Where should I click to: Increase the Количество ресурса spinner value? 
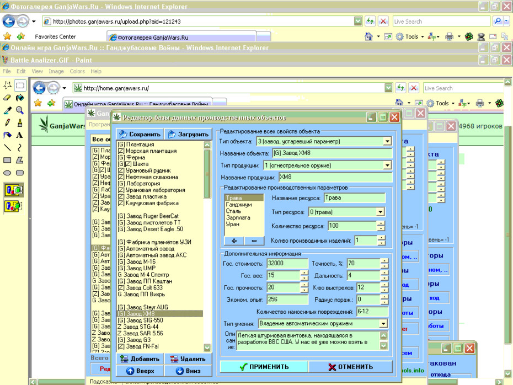point(381,223)
